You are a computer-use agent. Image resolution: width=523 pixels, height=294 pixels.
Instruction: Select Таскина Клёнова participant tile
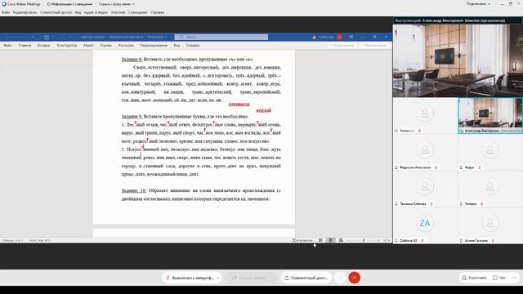tap(425, 189)
